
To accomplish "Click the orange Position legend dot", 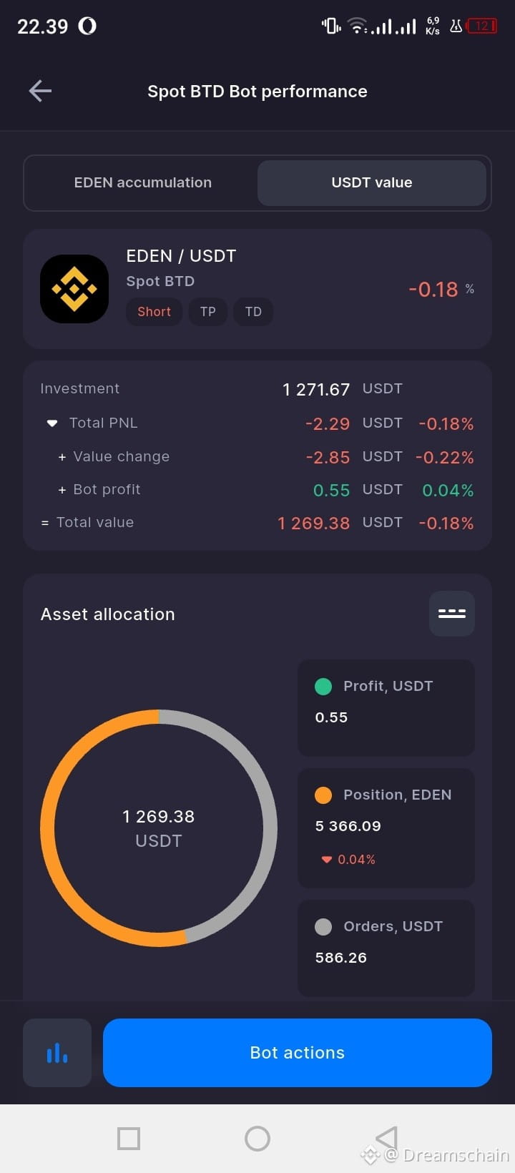I will [323, 795].
